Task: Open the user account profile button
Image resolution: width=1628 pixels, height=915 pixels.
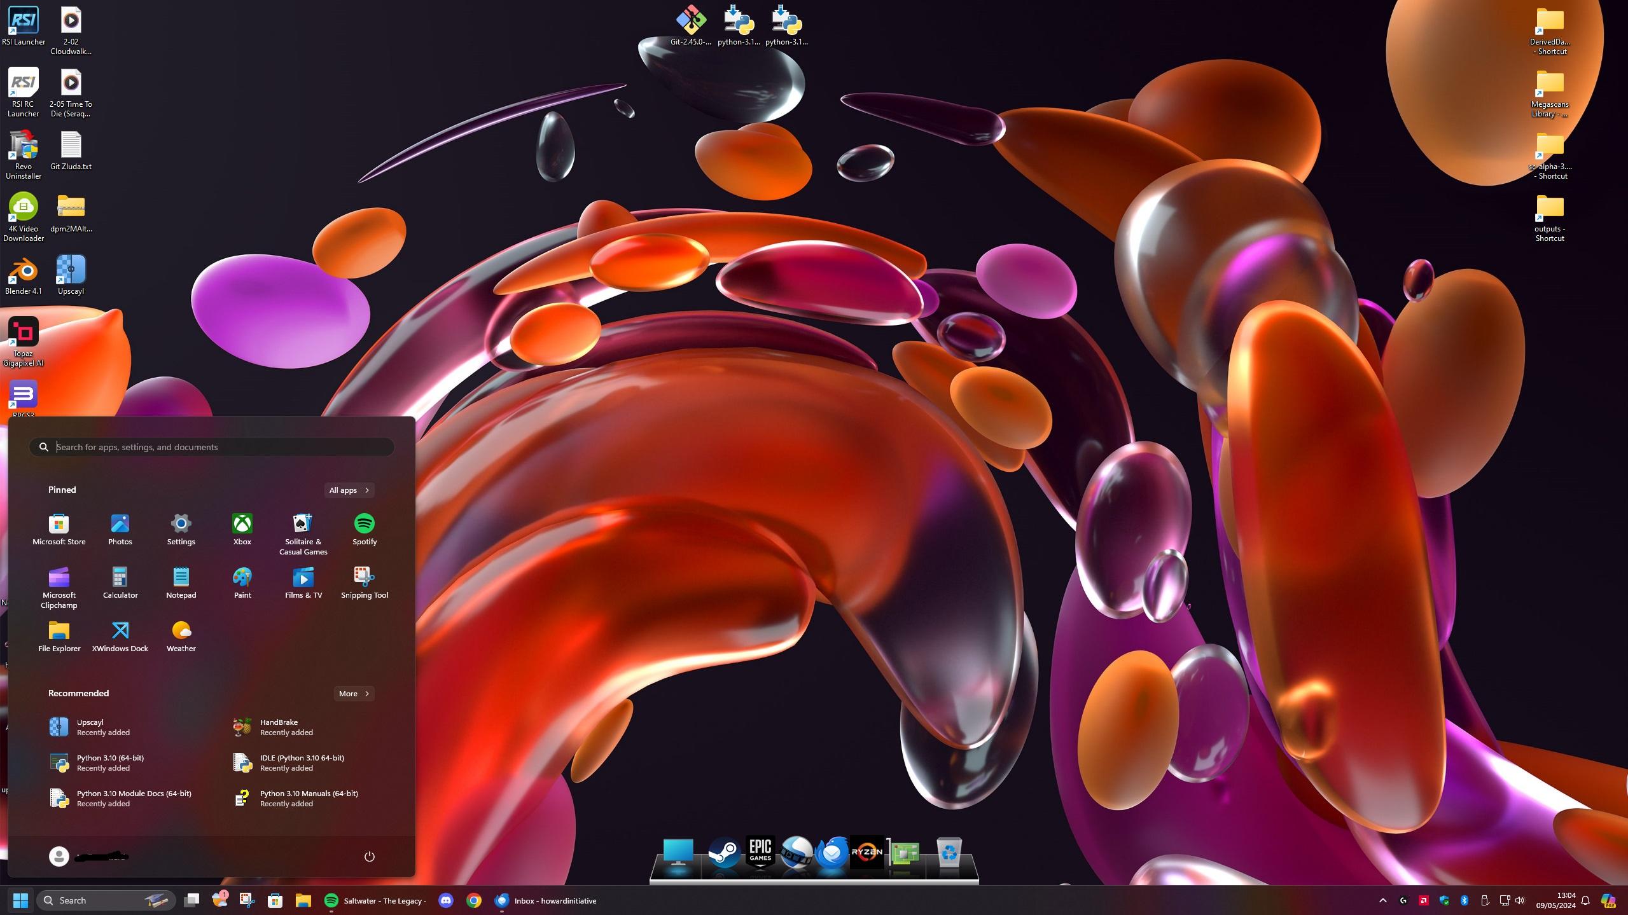Action: (x=59, y=857)
